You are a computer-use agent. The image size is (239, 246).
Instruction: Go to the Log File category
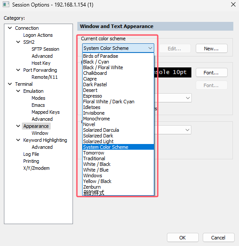point(31,154)
